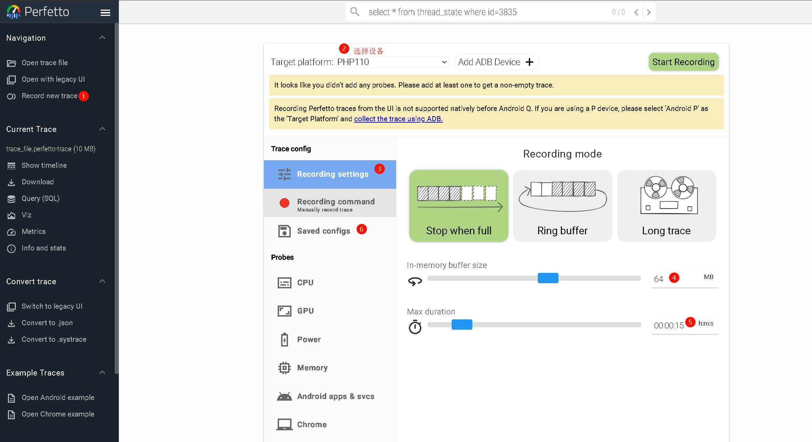Select Ring buffer recording mode

click(x=562, y=206)
